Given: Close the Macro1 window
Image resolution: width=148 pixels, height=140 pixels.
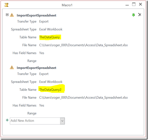Looking at the screenshot, I should [x=140, y=4].
